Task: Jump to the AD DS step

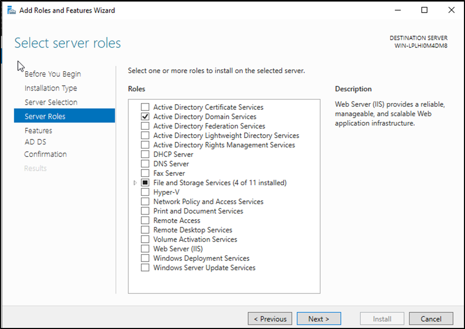Action: [x=35, y=142]
